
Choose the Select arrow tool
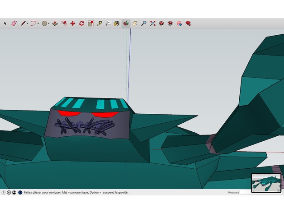(x=5, y=23)
